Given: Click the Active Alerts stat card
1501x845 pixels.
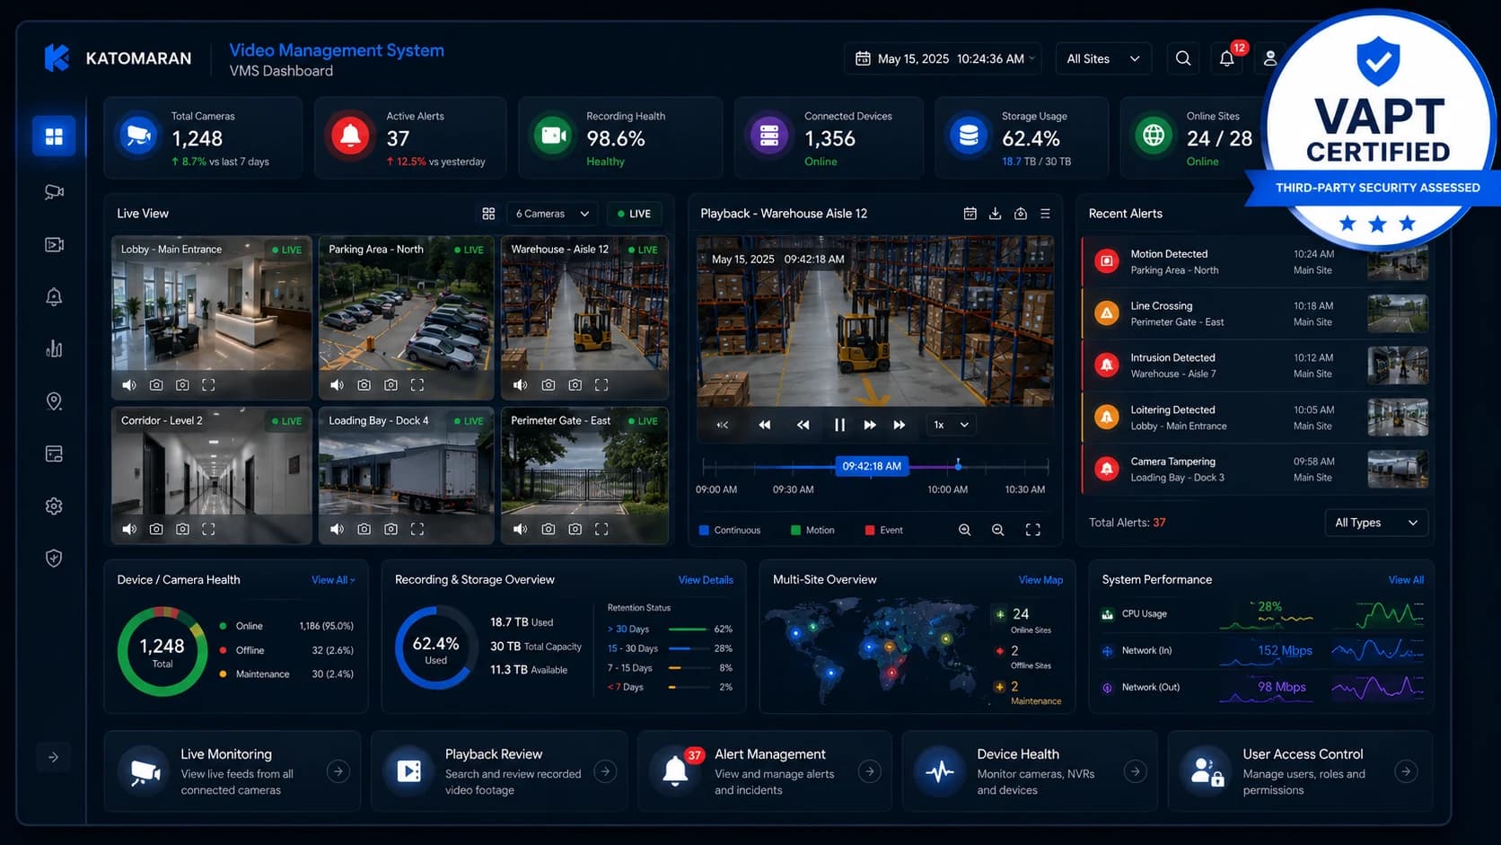Looking at the screenshot, I should [410, 138].
